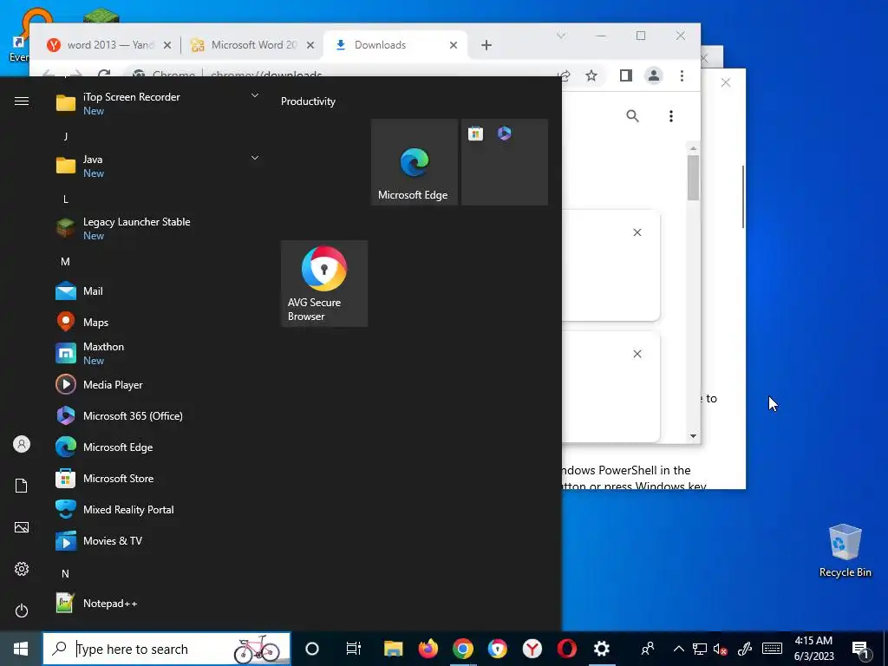Open Microsoft 365 small tile in folder
Image resolution: width=888 pixels, height=666 pixels.
pos(505,134)
